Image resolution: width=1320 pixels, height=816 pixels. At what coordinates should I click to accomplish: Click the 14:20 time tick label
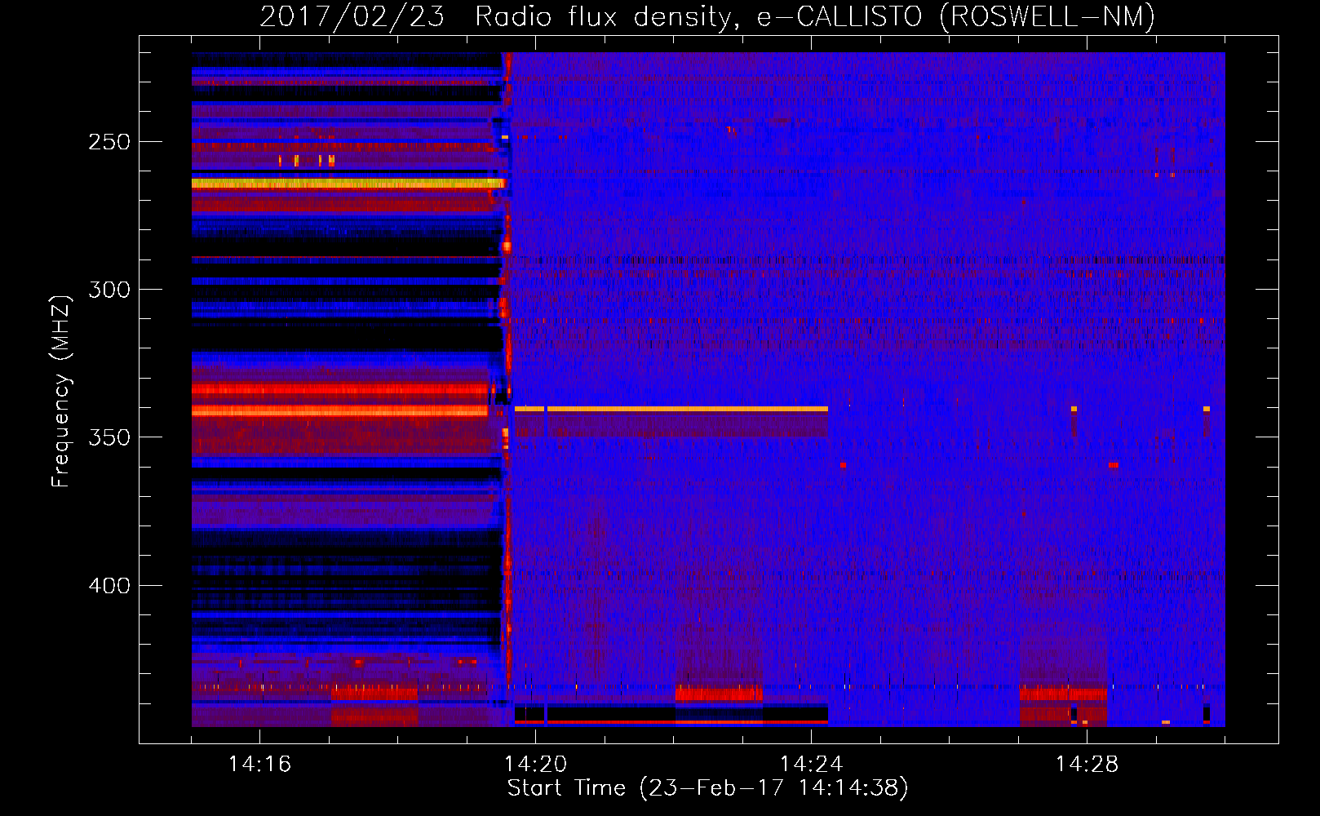[x=535, y=765]
